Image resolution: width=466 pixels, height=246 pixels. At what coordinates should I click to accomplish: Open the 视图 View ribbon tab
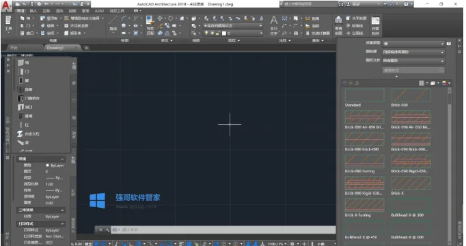[72, 11]
